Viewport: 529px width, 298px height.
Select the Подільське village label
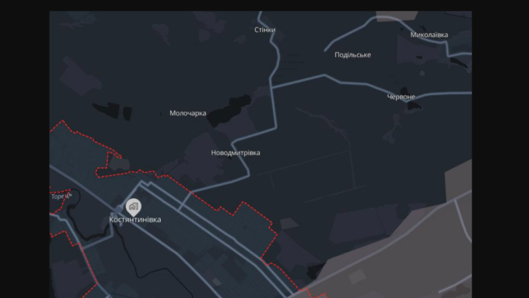tap(352, 55)
